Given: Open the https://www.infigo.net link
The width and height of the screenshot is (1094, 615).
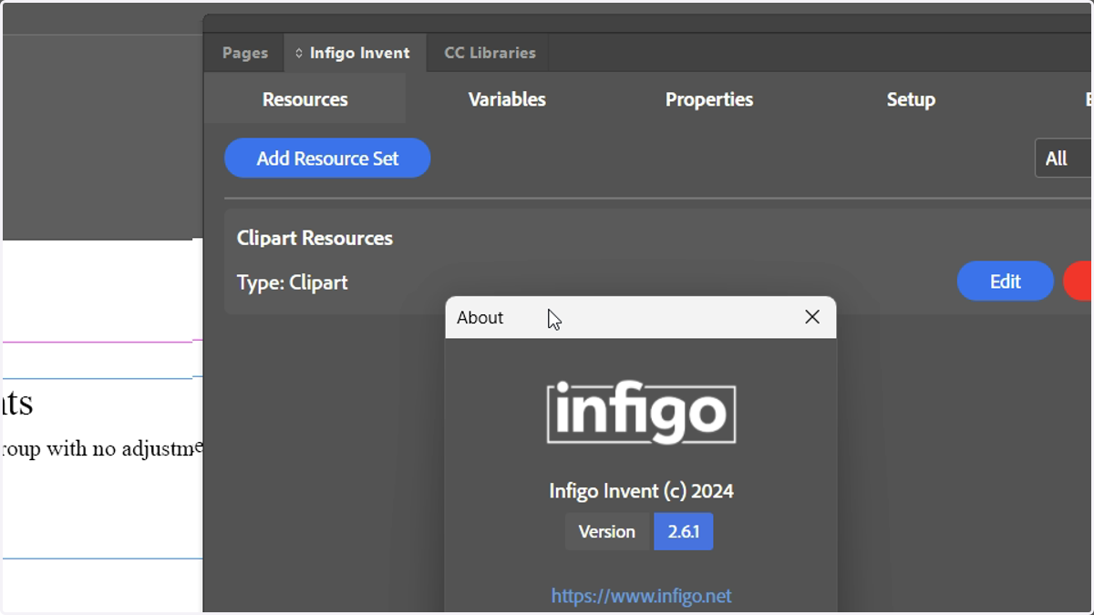Looking at the screenshot, I should (x=641, y=596).
